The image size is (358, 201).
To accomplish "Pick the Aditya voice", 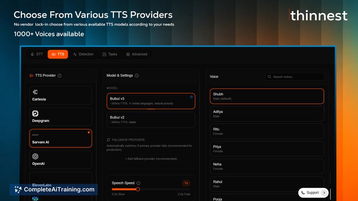I will coord(267,114).
